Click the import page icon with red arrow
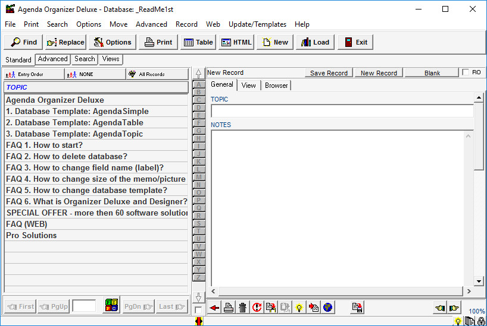Image resolution: width=487 pixels, height=326 pixels. 313,308
